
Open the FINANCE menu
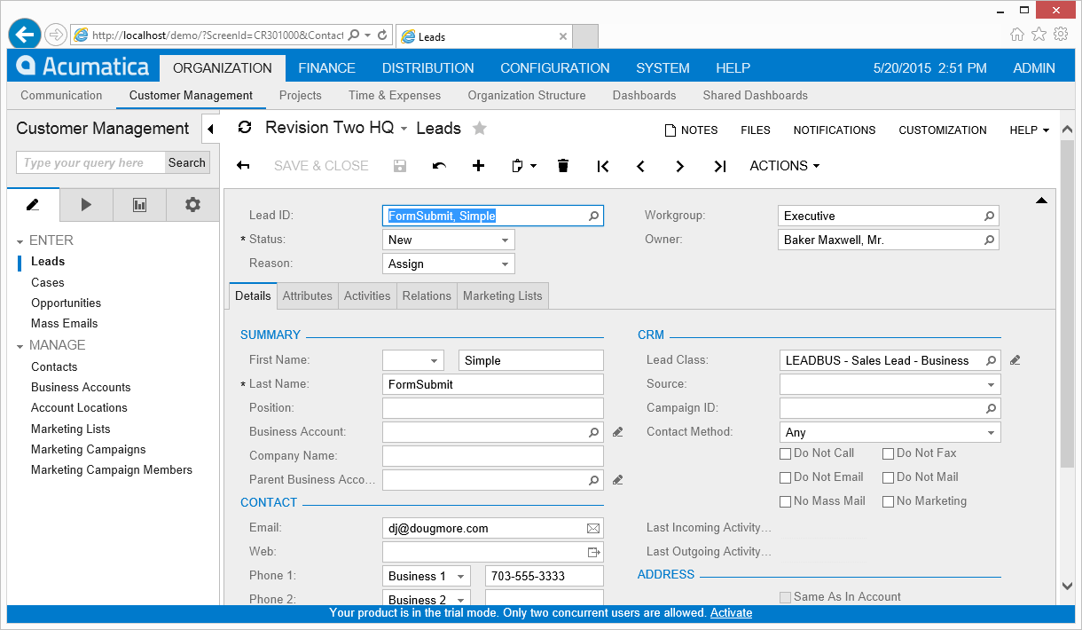(x=326, y=67)
